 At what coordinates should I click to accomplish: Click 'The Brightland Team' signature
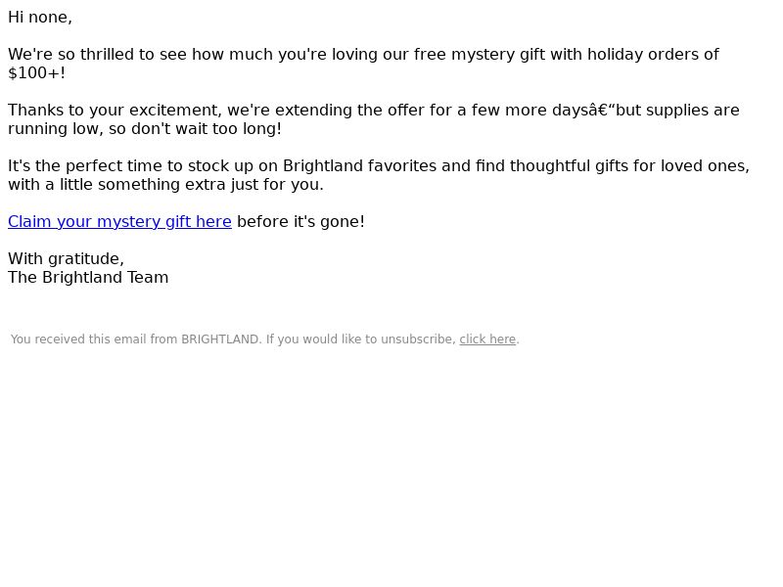tap(88, 278)
